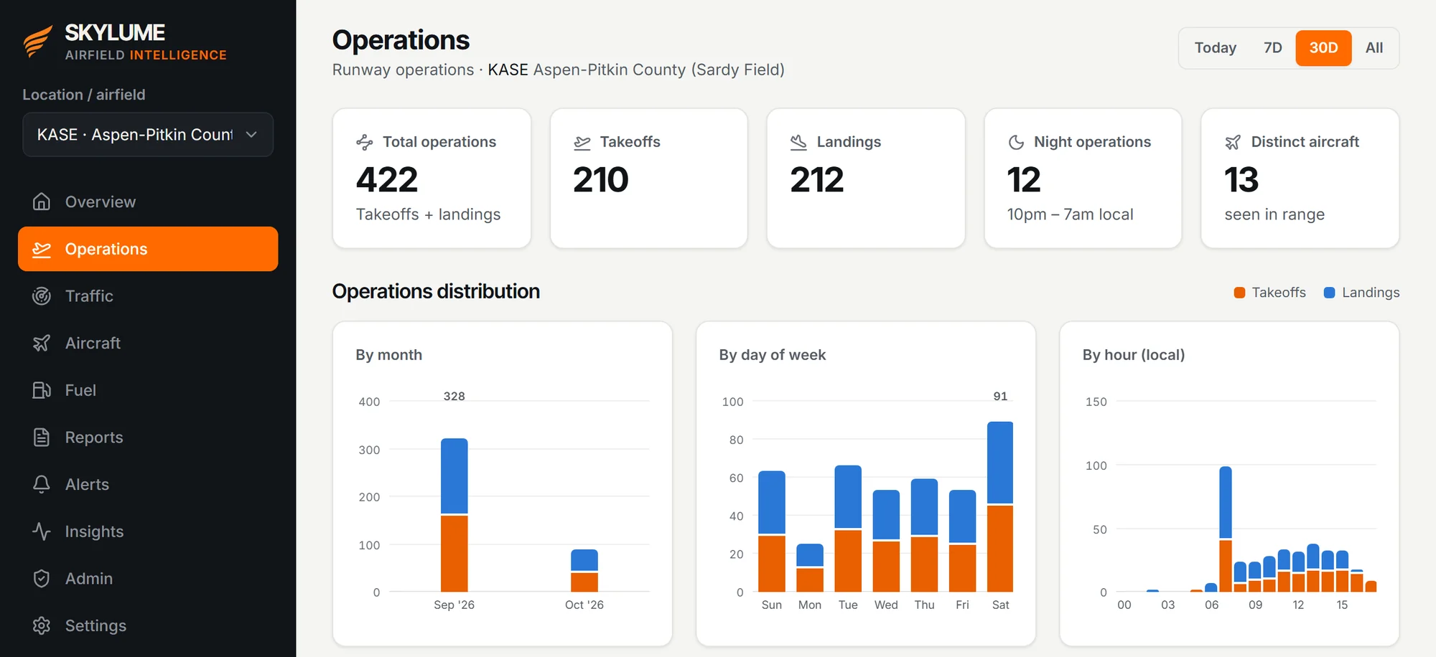Click the Admin shield icon
This screenshot has height=657, width=1436.
coord(42,578)
